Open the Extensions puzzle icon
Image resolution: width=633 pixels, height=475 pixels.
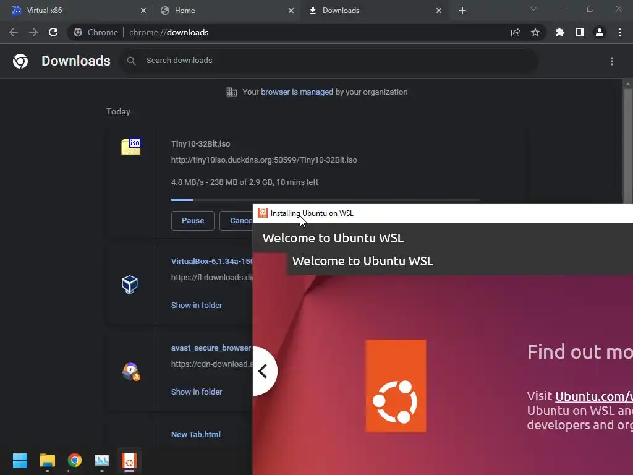pyautogui.click(x=560, y=32)
